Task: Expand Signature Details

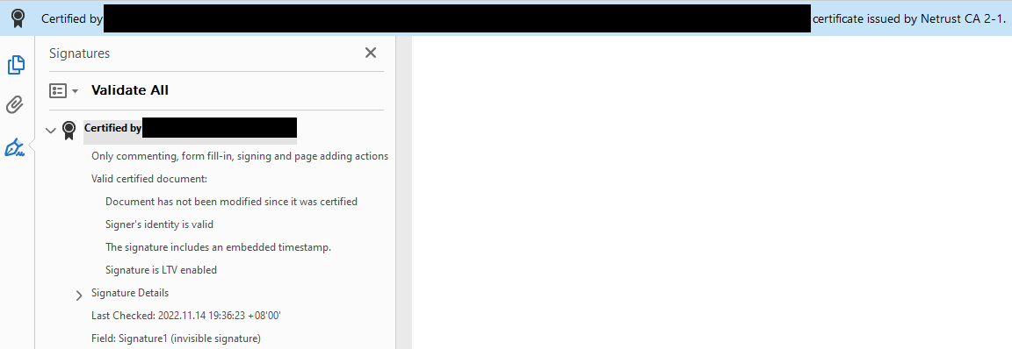Action: coord(79,296)
